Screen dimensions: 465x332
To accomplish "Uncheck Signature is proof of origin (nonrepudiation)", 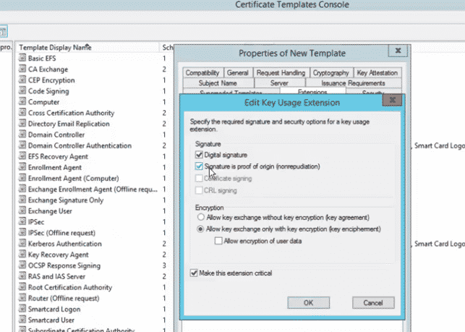I will coord(199,166).
